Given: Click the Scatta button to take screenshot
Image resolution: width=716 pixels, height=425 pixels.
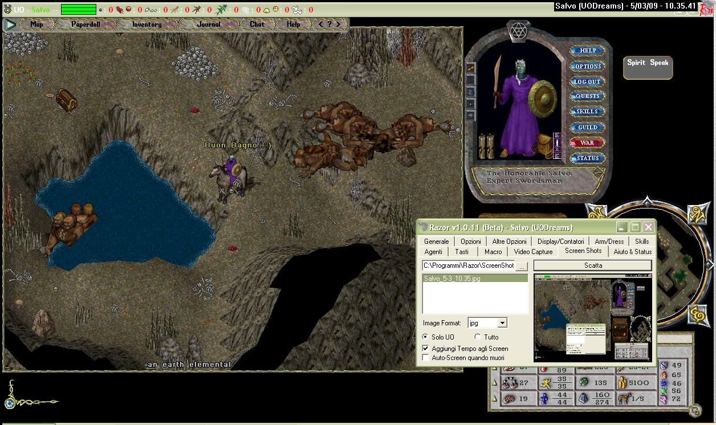Looking at the screenshot, I should pyautogui.click(x=593, y=265).
